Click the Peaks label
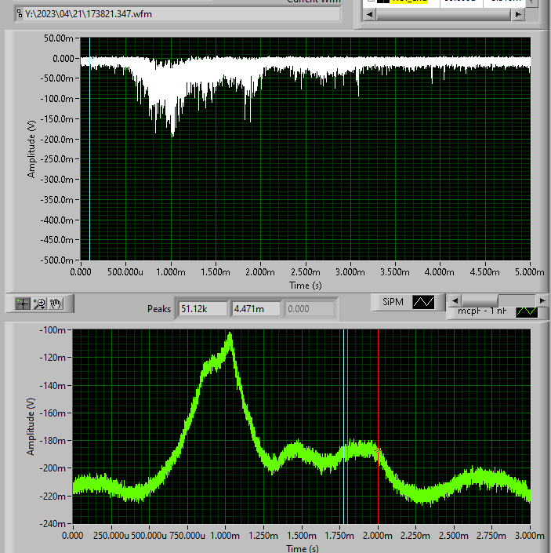Viewport: 551px width, 553px height. 159,309
